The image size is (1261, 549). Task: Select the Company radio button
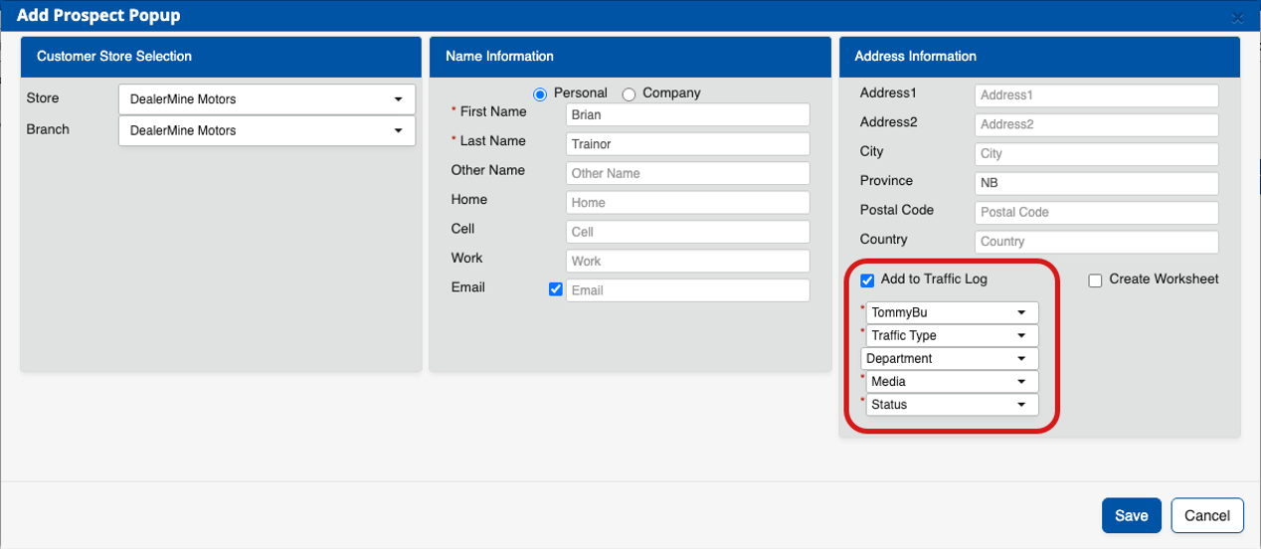tap(629, 94)
